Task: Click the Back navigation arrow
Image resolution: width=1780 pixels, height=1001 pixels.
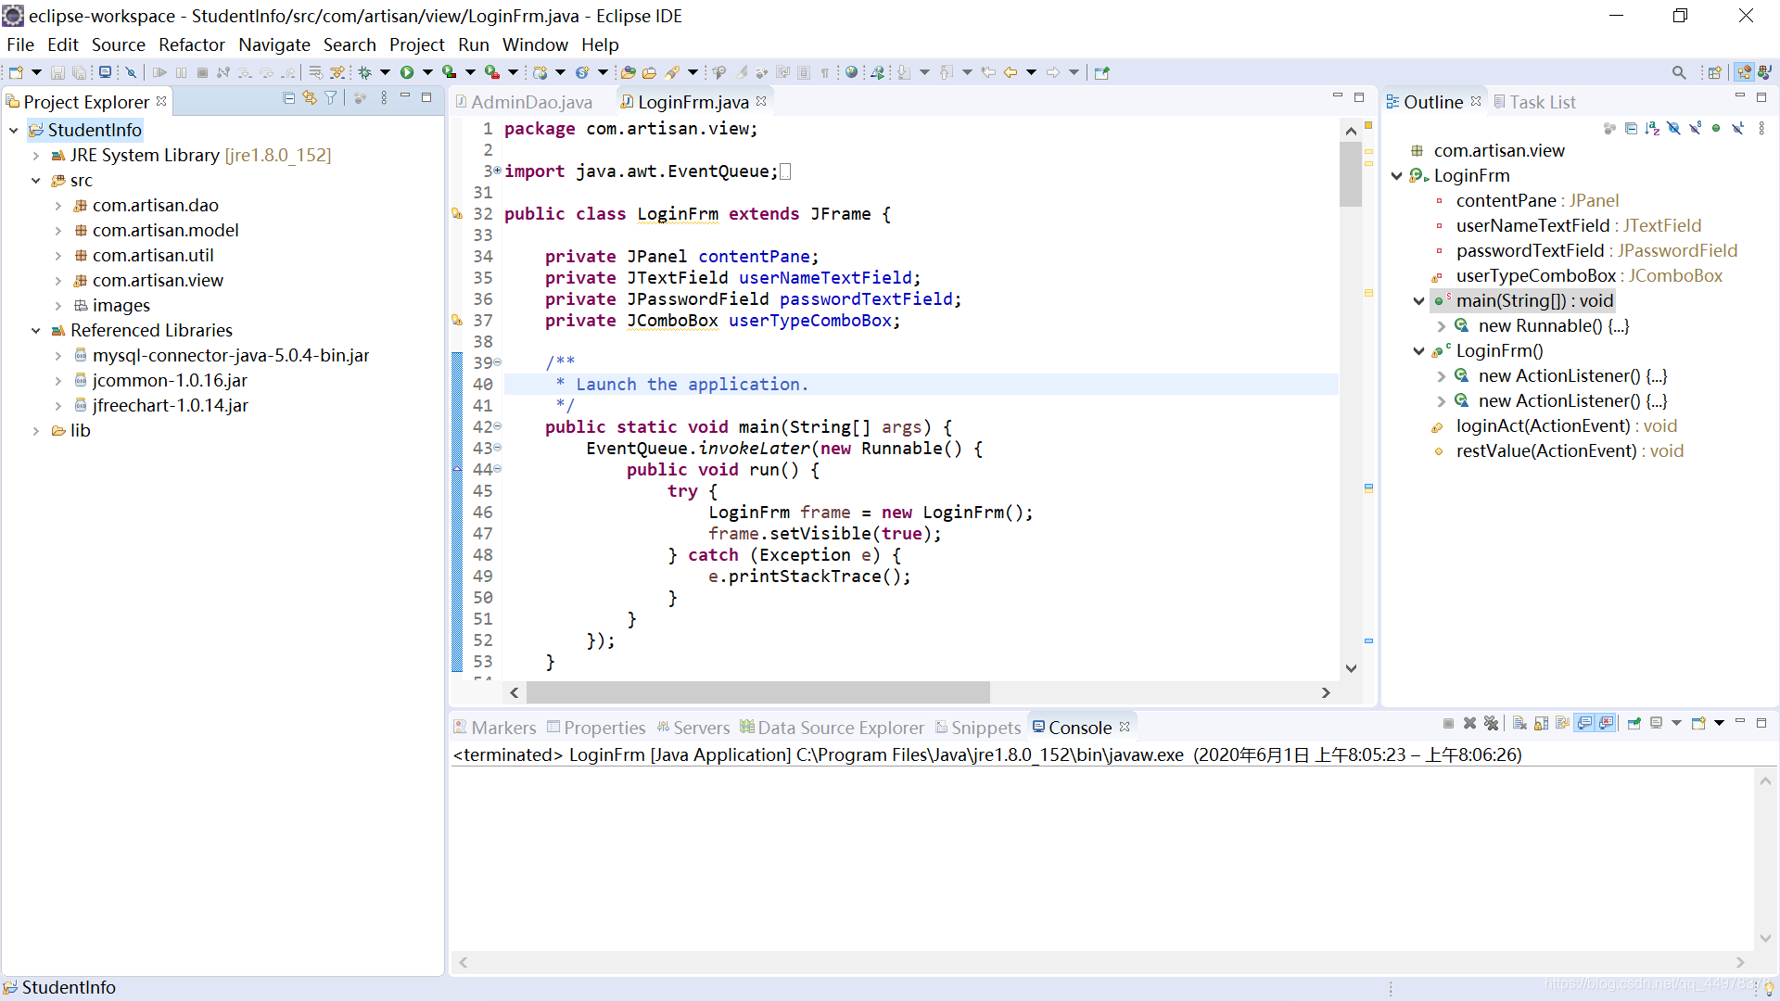Action: point(1011,72)
